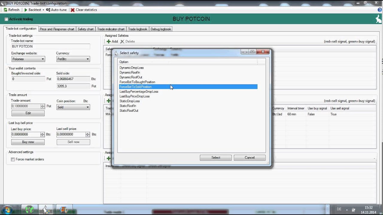The image size is (383, 215).
Task: Click Clear statistics in the toolbar
Action: [x=84, y=10]
